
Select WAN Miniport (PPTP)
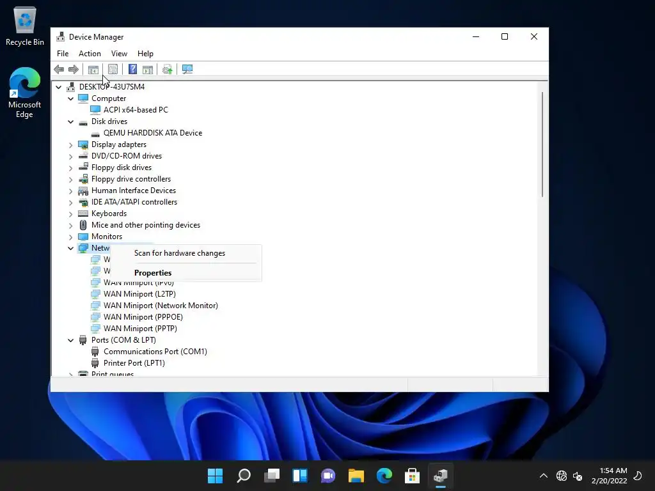pyautogui.click(x=140, y=329)
